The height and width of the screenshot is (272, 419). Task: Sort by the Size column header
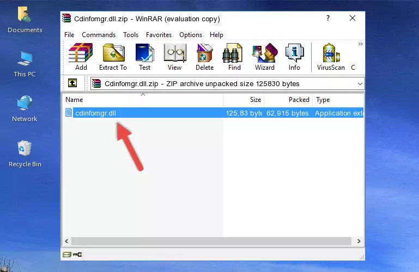pyautogui.click(x=244, y=100)
